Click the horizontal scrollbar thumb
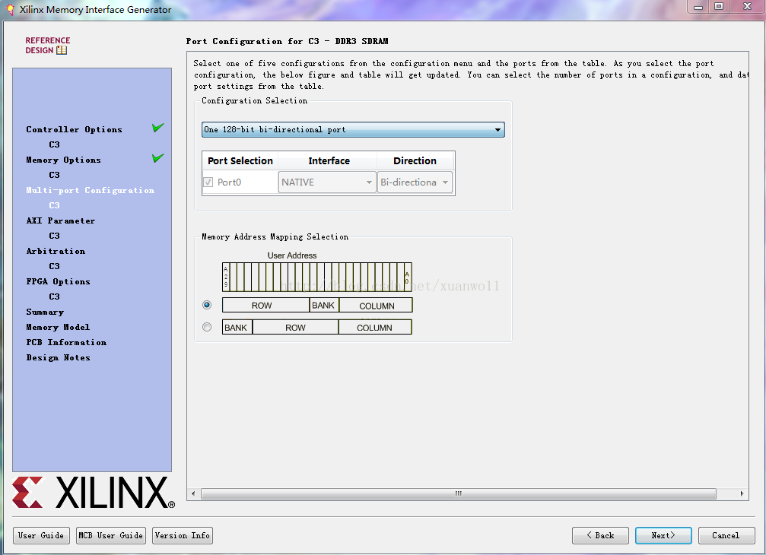This screenshot has height=555, width=766. coord(458,493)
